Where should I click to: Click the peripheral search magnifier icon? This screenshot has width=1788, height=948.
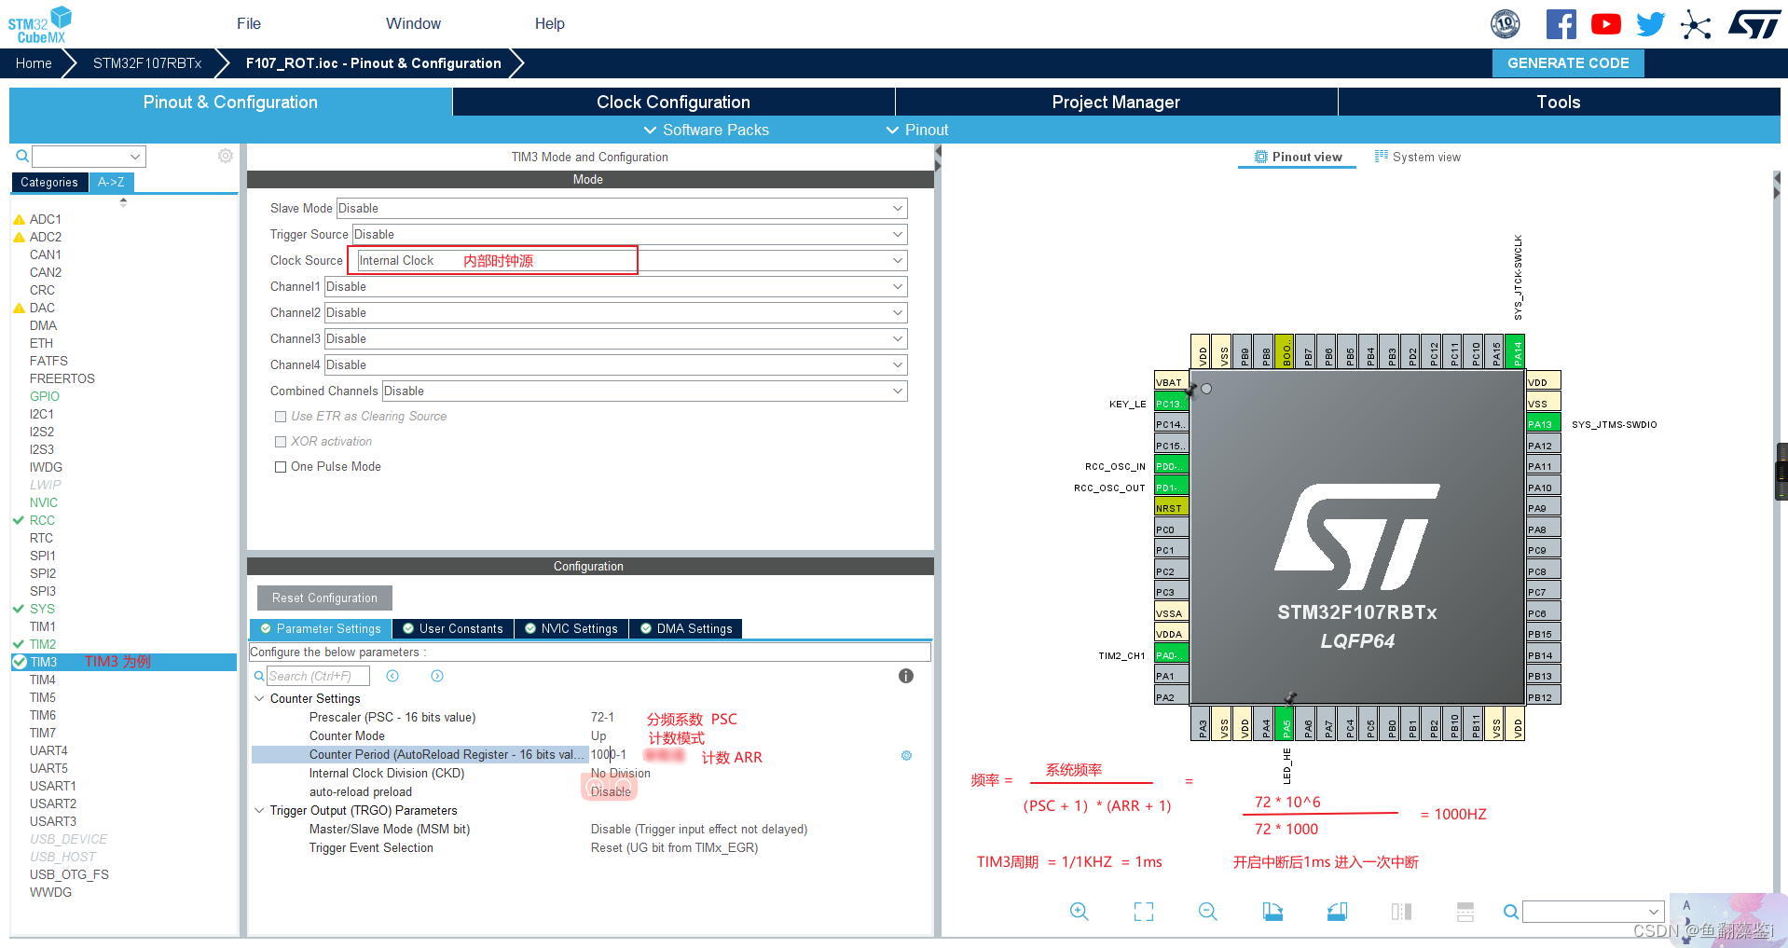(22, 156)
